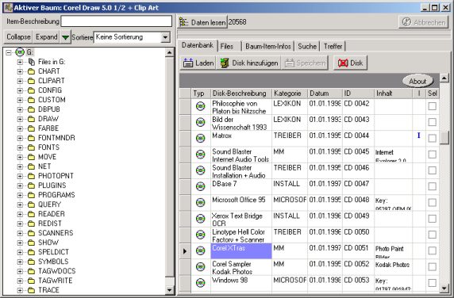Tick the Sel checkbox for Xerox Text Bridge
Viewport: 454px width, 298px height.
coord(432,219)
